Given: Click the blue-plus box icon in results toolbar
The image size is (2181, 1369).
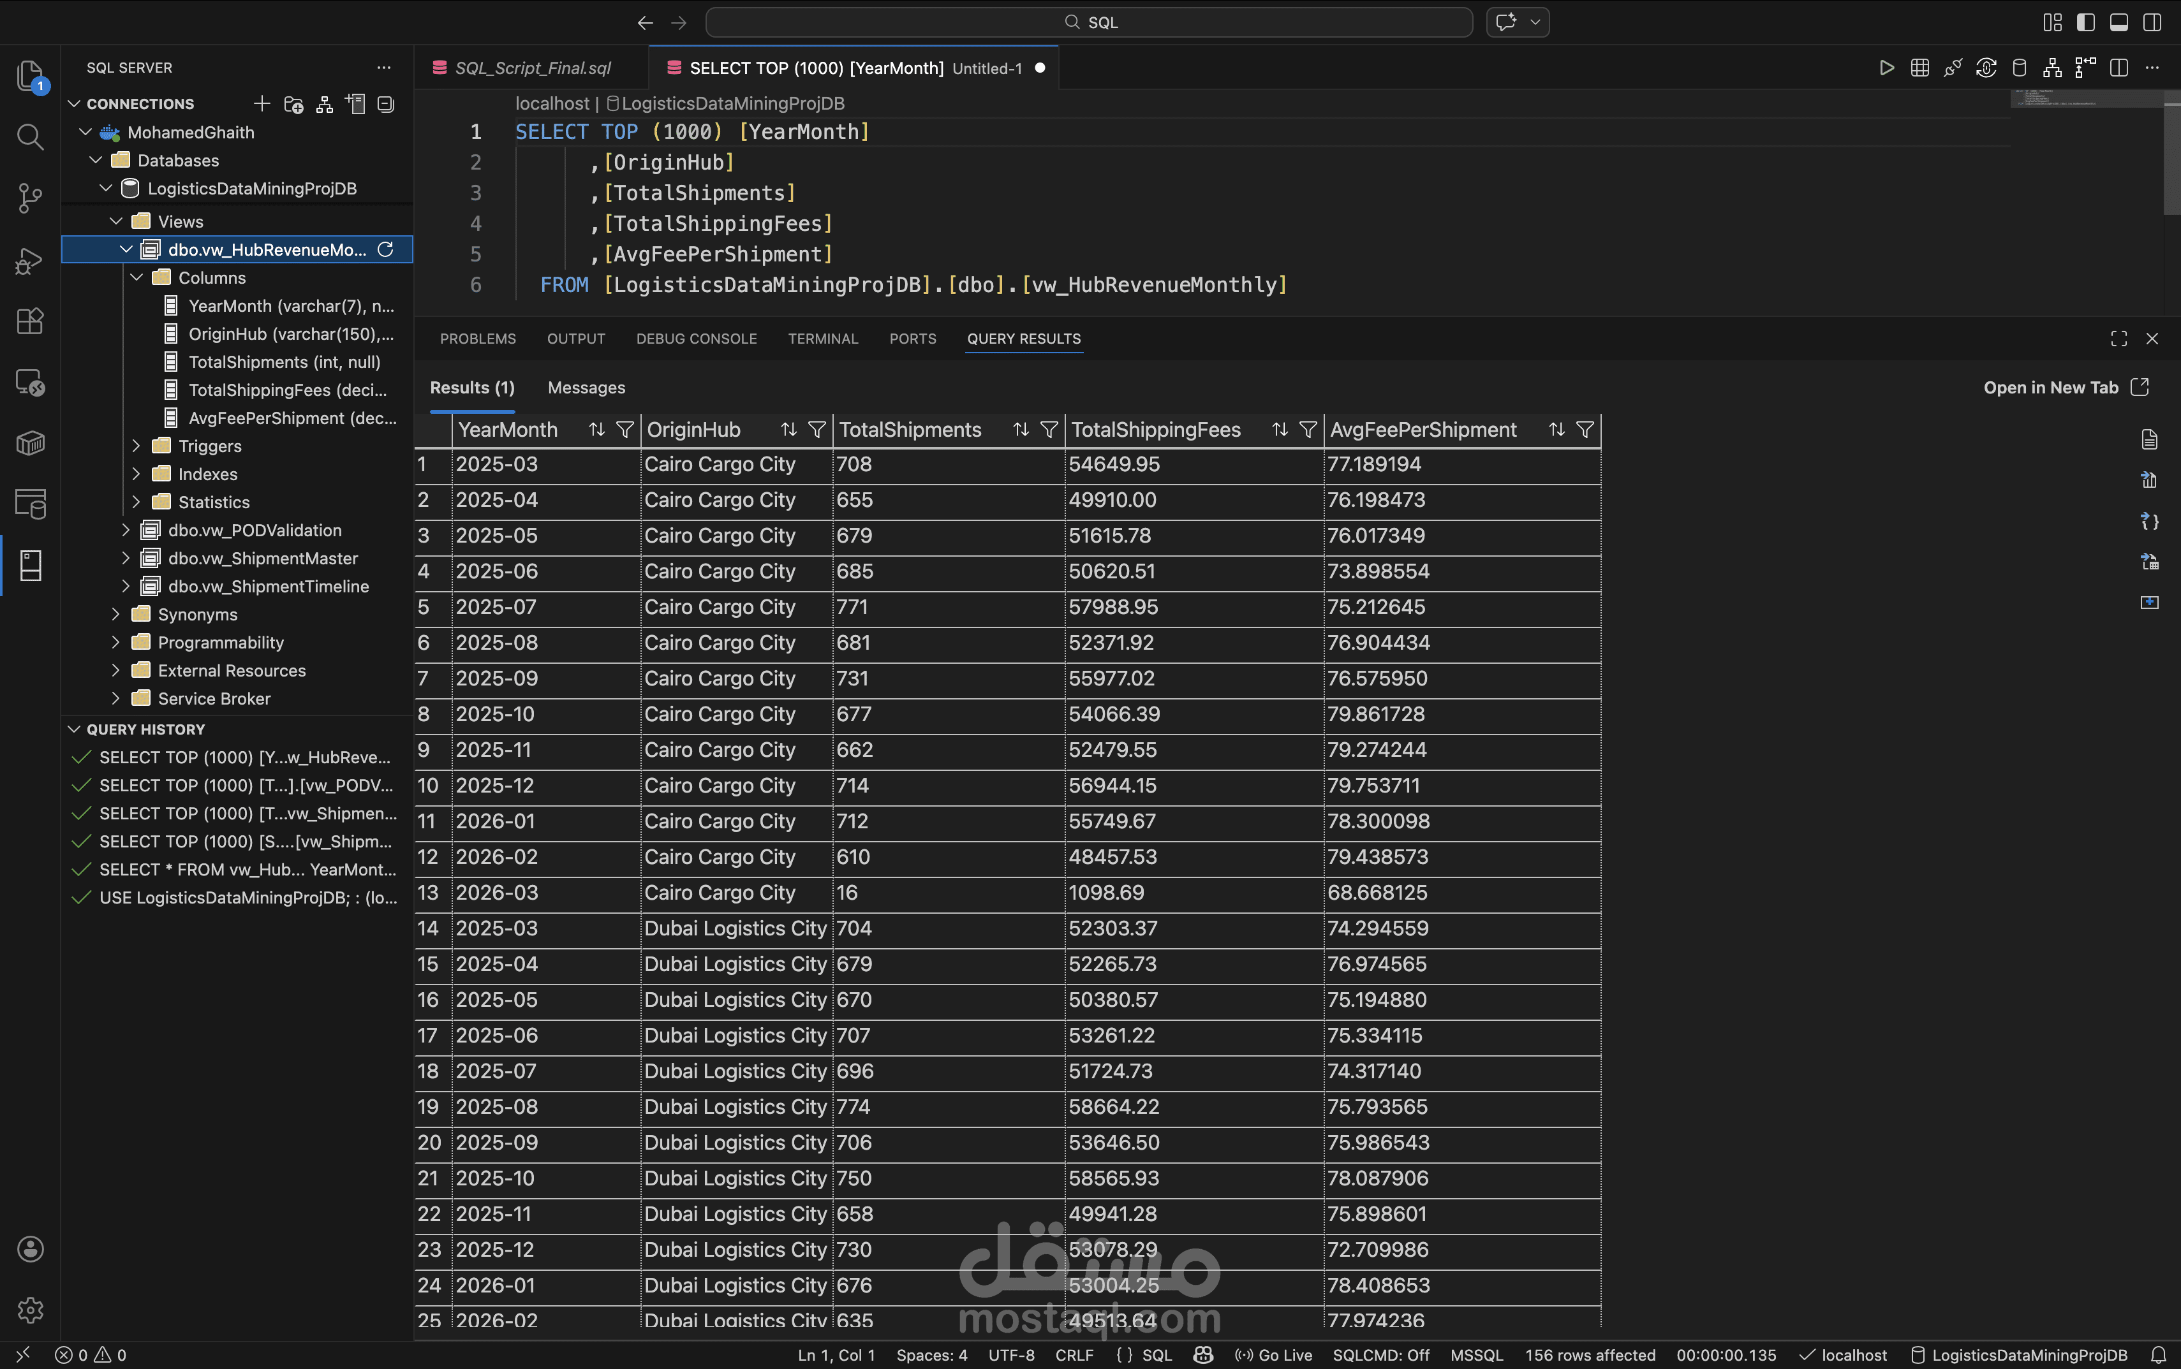Looking at the screenshot, I should 2149,602.
